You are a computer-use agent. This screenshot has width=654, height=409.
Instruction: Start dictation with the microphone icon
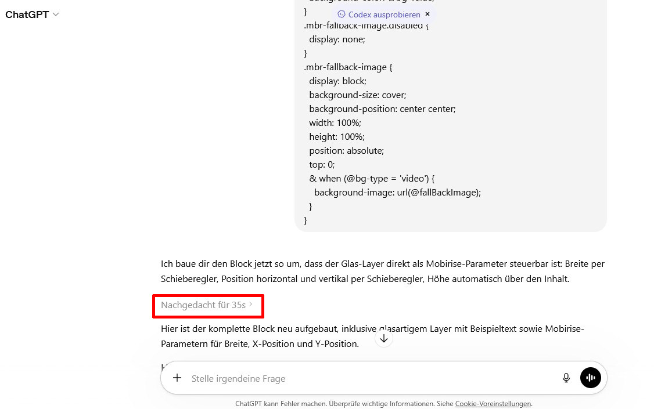pyautogui.click(x=566, y=378)
